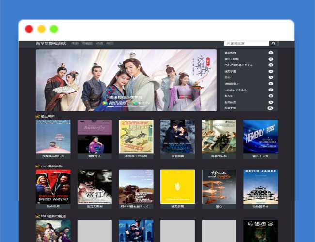315x242 pixels.
Task: Click the search magnifier icon
Action: point(273,44)
